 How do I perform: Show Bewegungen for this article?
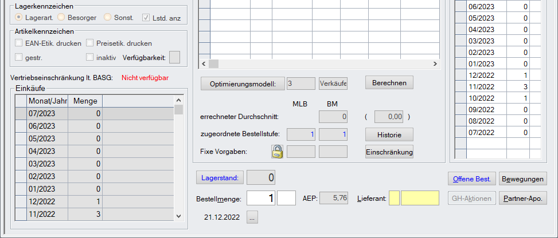point(522,178)
